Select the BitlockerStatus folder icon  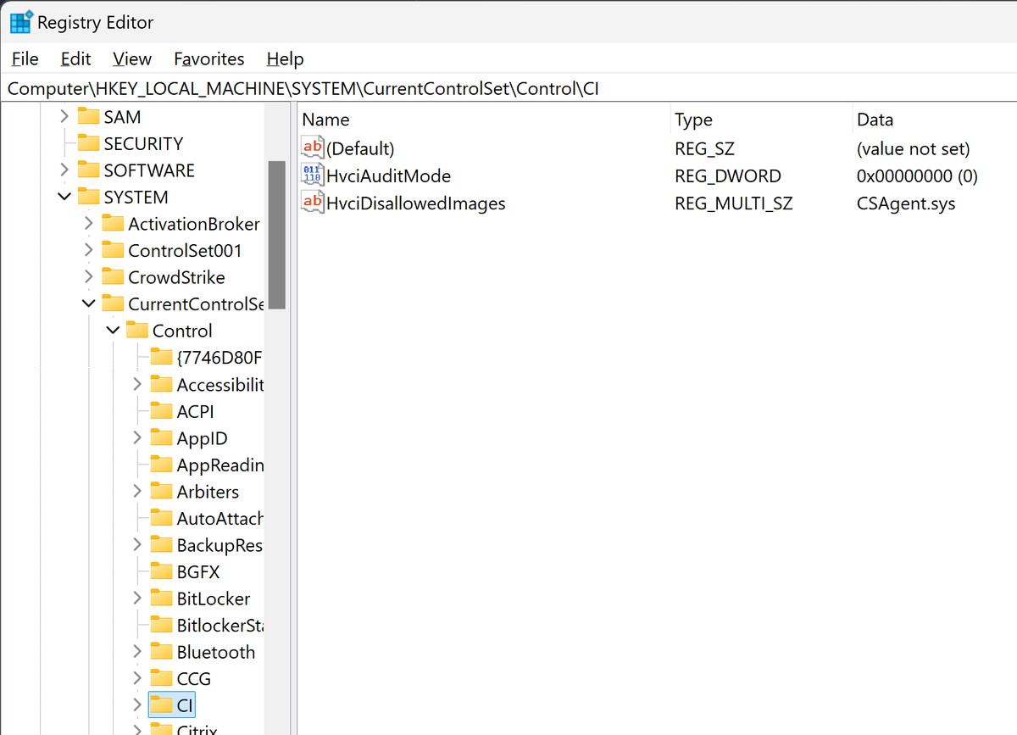[162, 626]
